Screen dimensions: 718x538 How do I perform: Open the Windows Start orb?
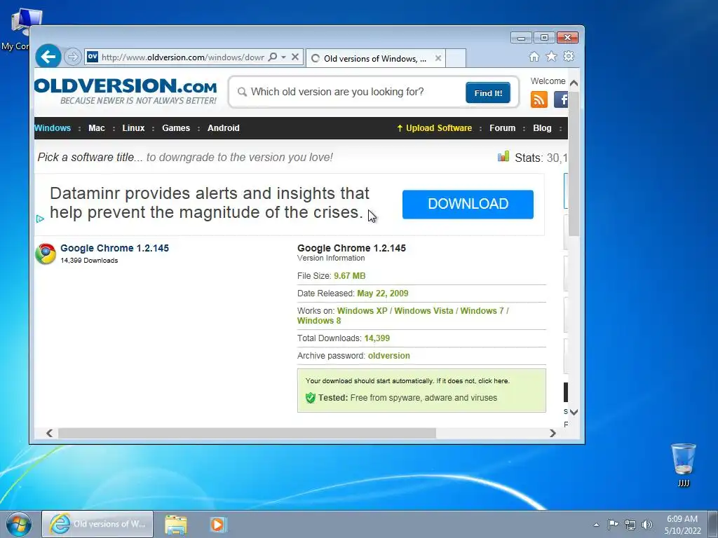(x=19, y=524)
